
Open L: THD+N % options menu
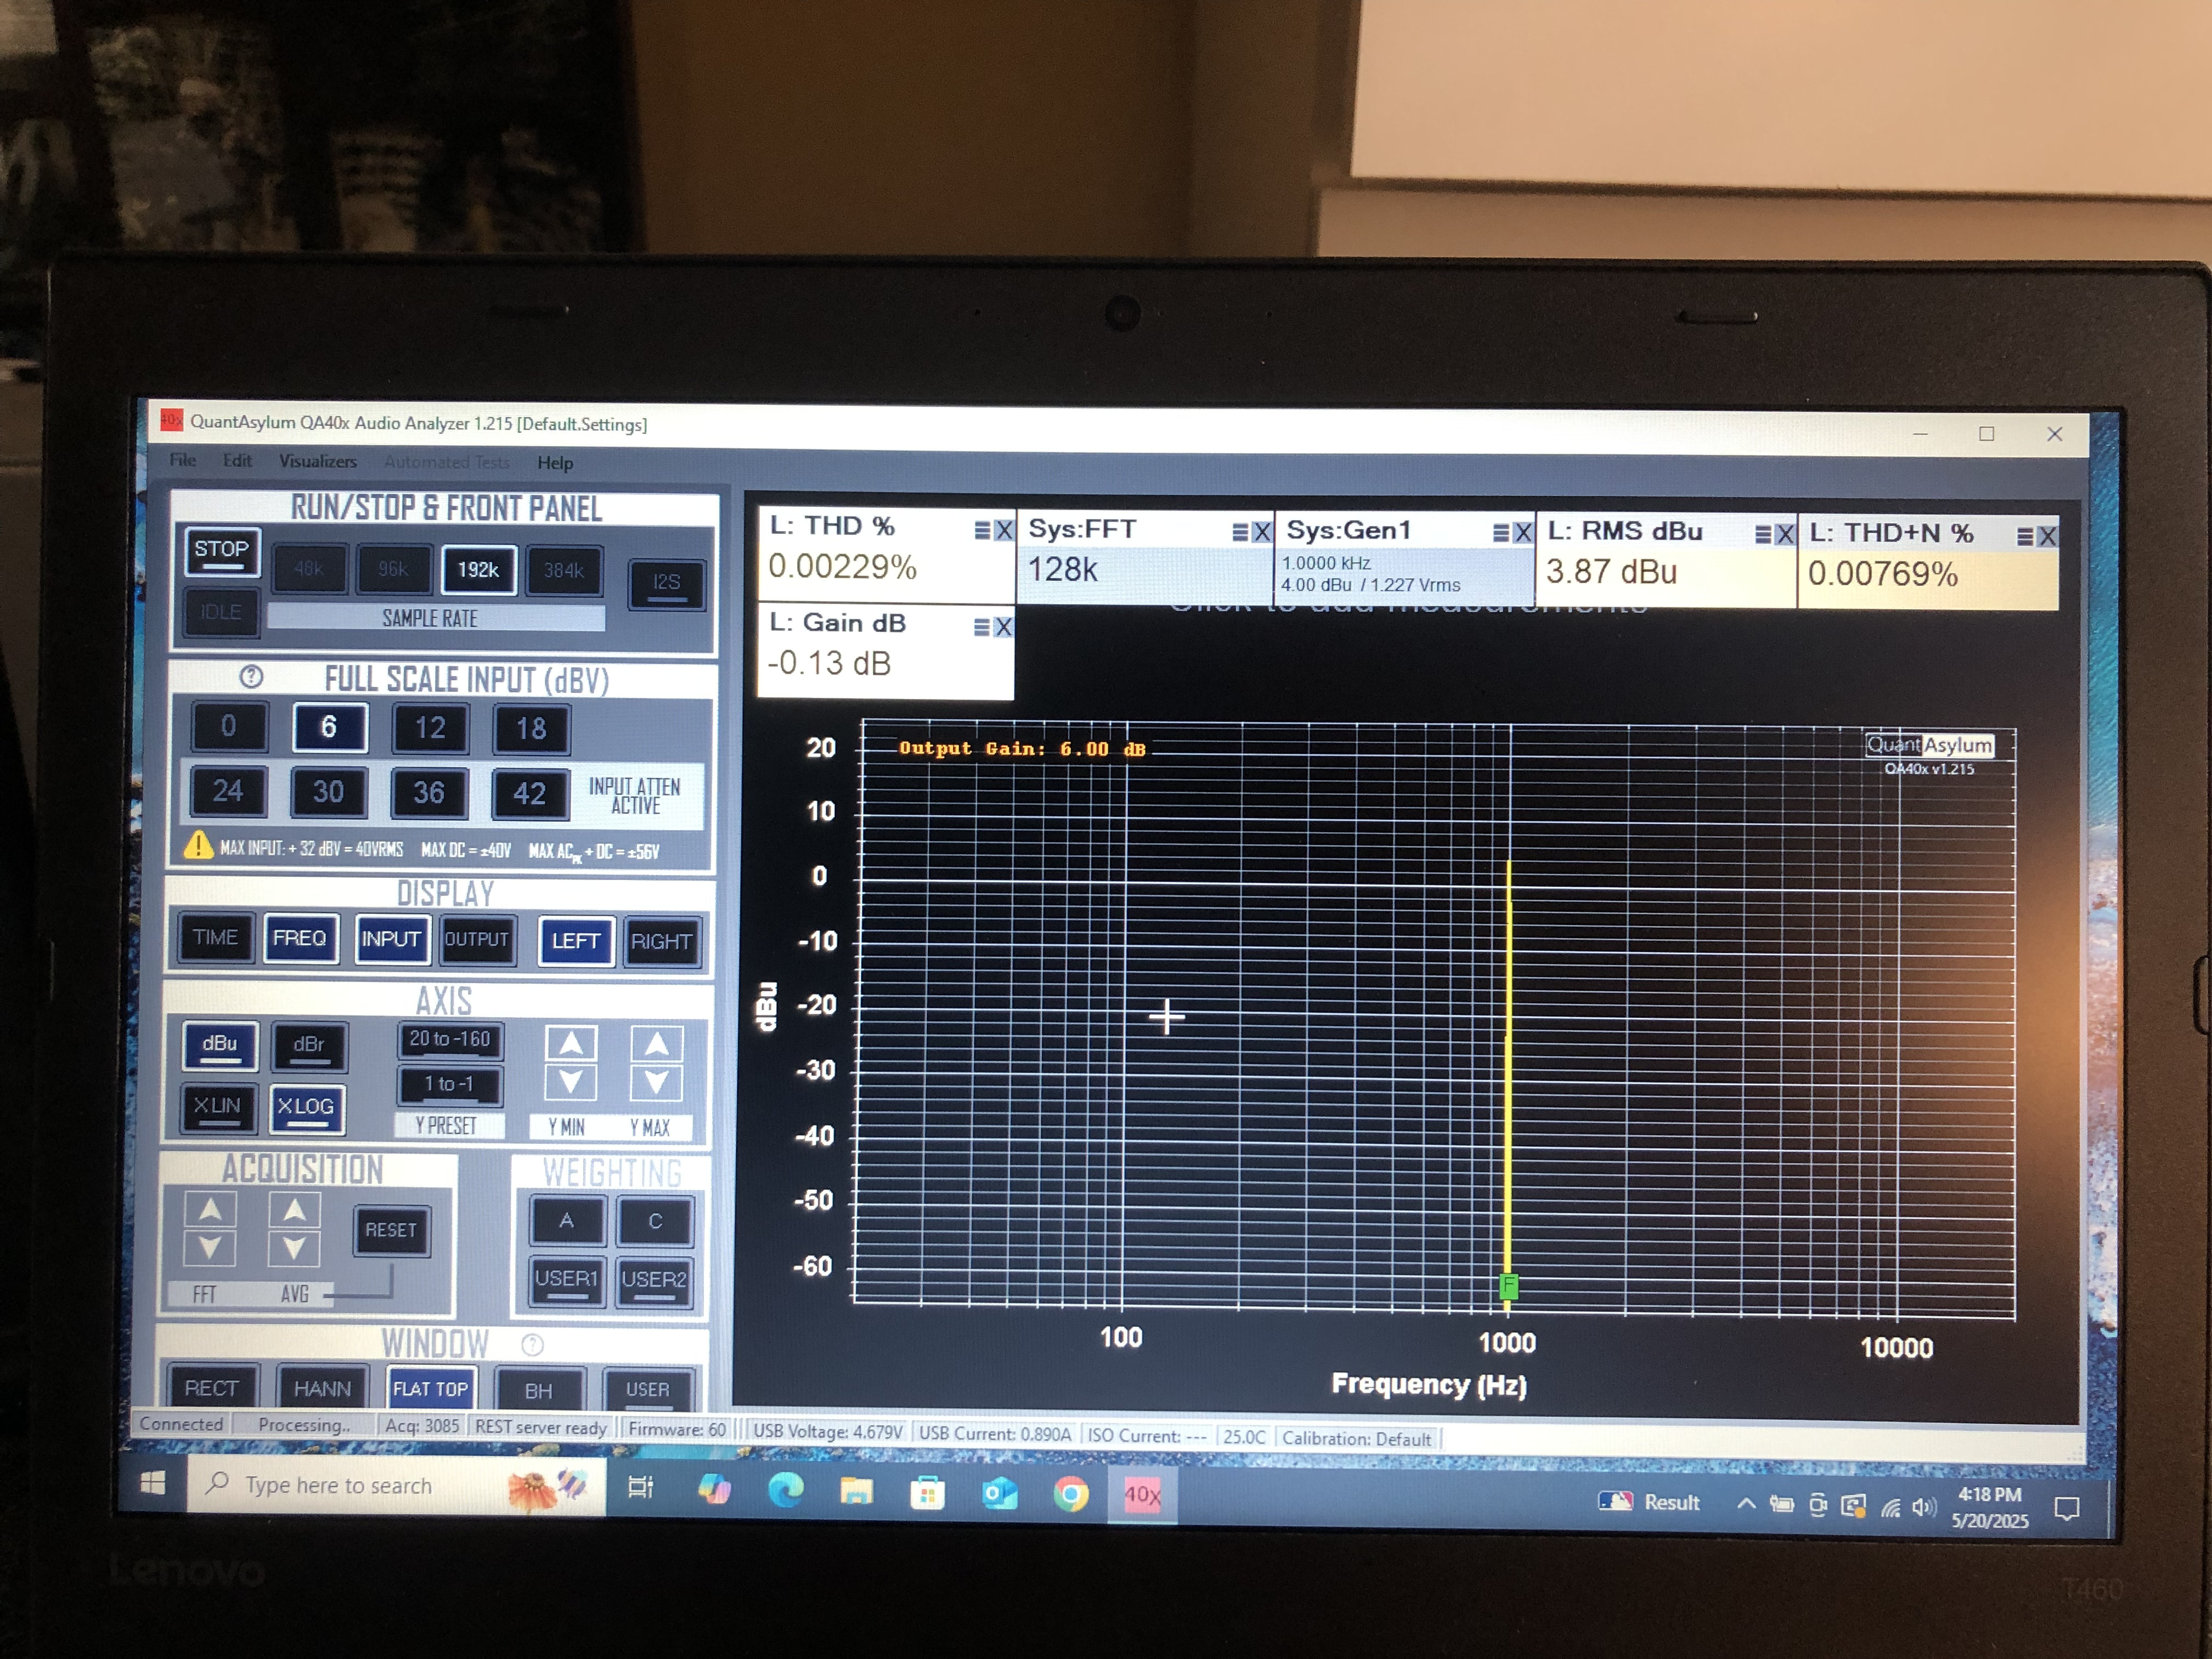coord(2025,537)
